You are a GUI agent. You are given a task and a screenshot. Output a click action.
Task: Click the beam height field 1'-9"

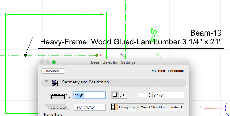[89, 95]
